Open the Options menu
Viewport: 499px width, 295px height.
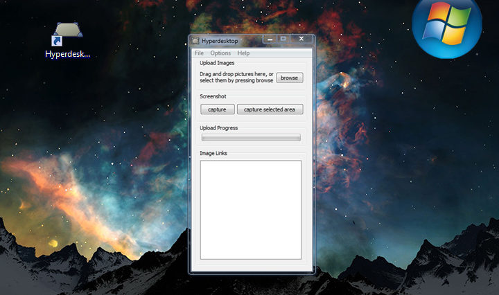220,53
